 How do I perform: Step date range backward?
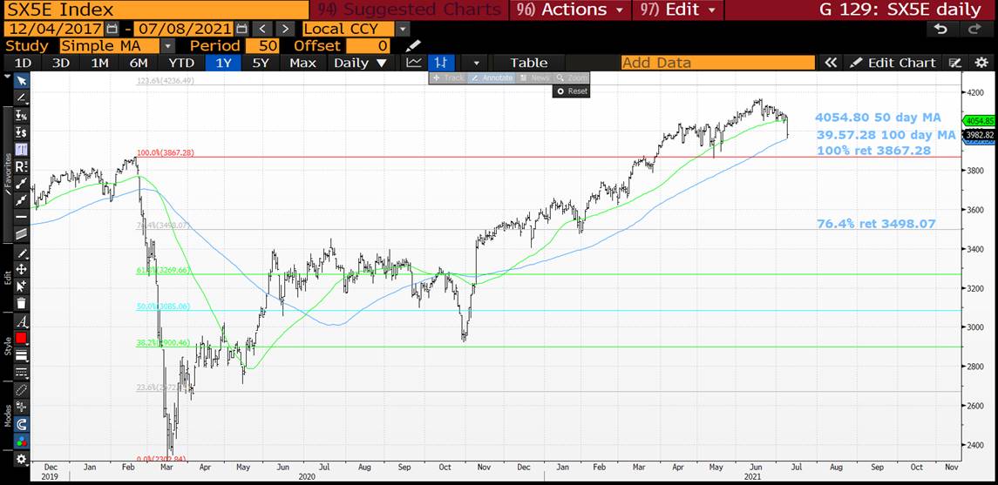coord(261,29)
